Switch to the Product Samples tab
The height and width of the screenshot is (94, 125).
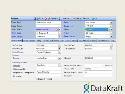[x=29, y=41]
